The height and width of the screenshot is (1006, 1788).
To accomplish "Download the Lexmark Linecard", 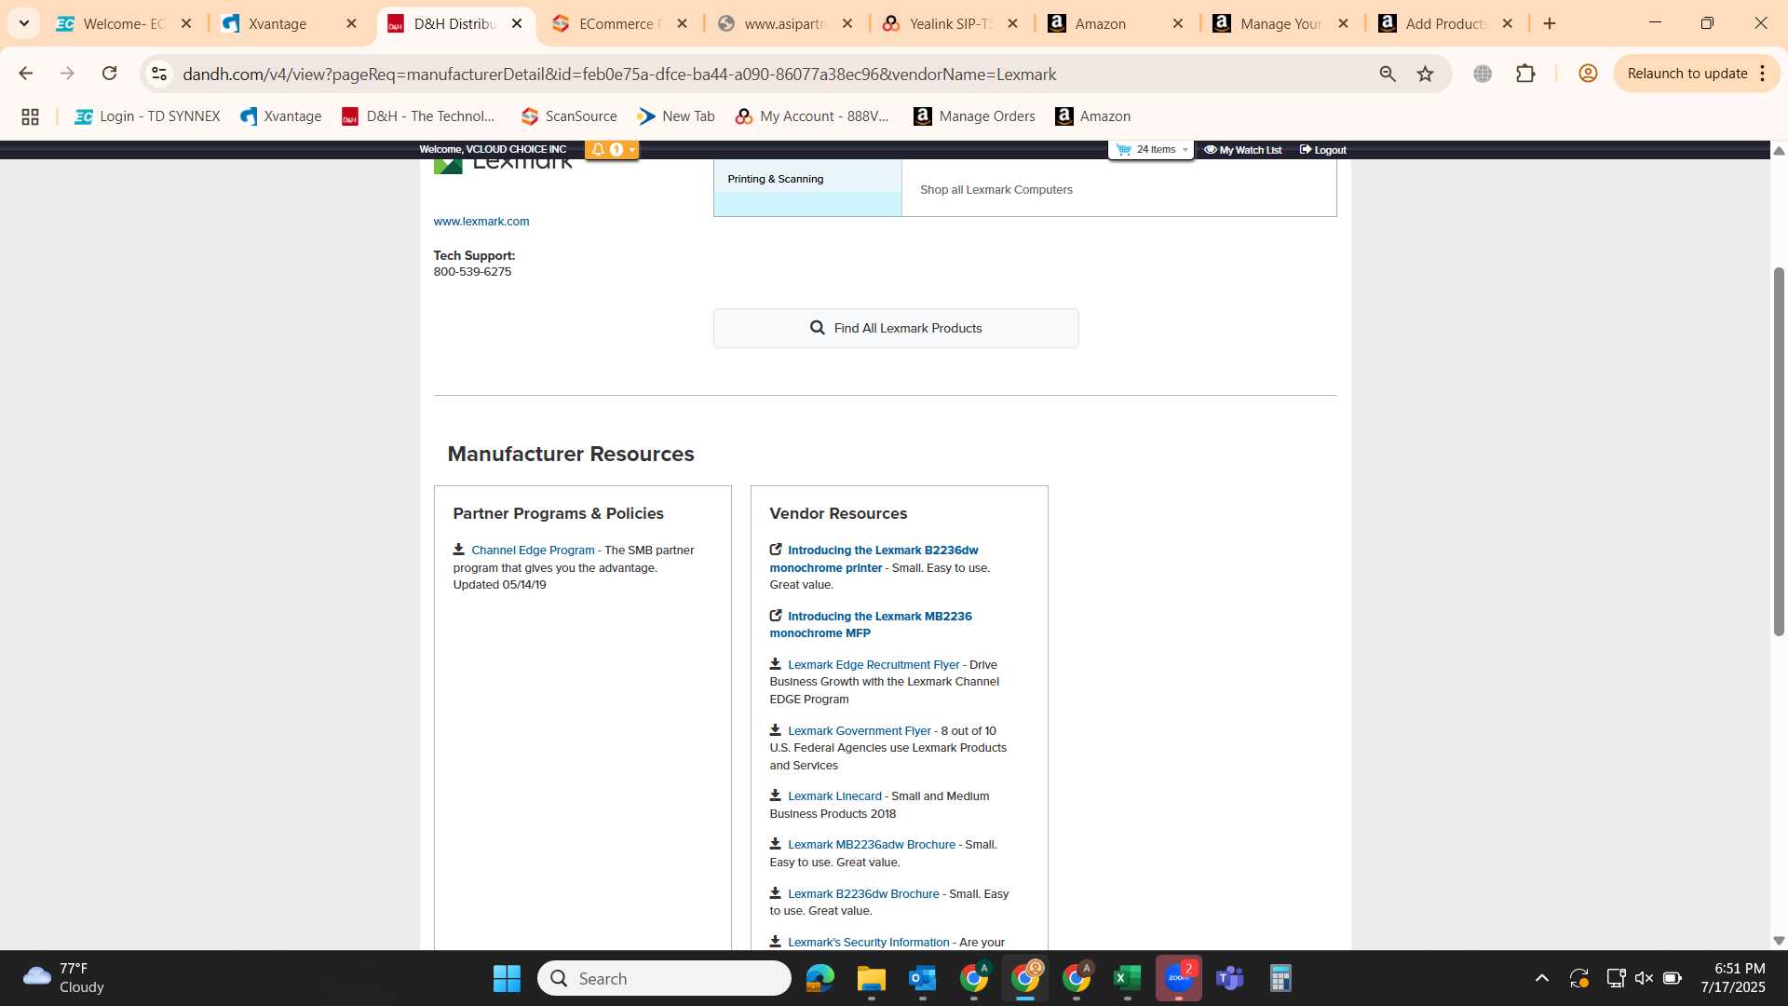I will point(834,795).
